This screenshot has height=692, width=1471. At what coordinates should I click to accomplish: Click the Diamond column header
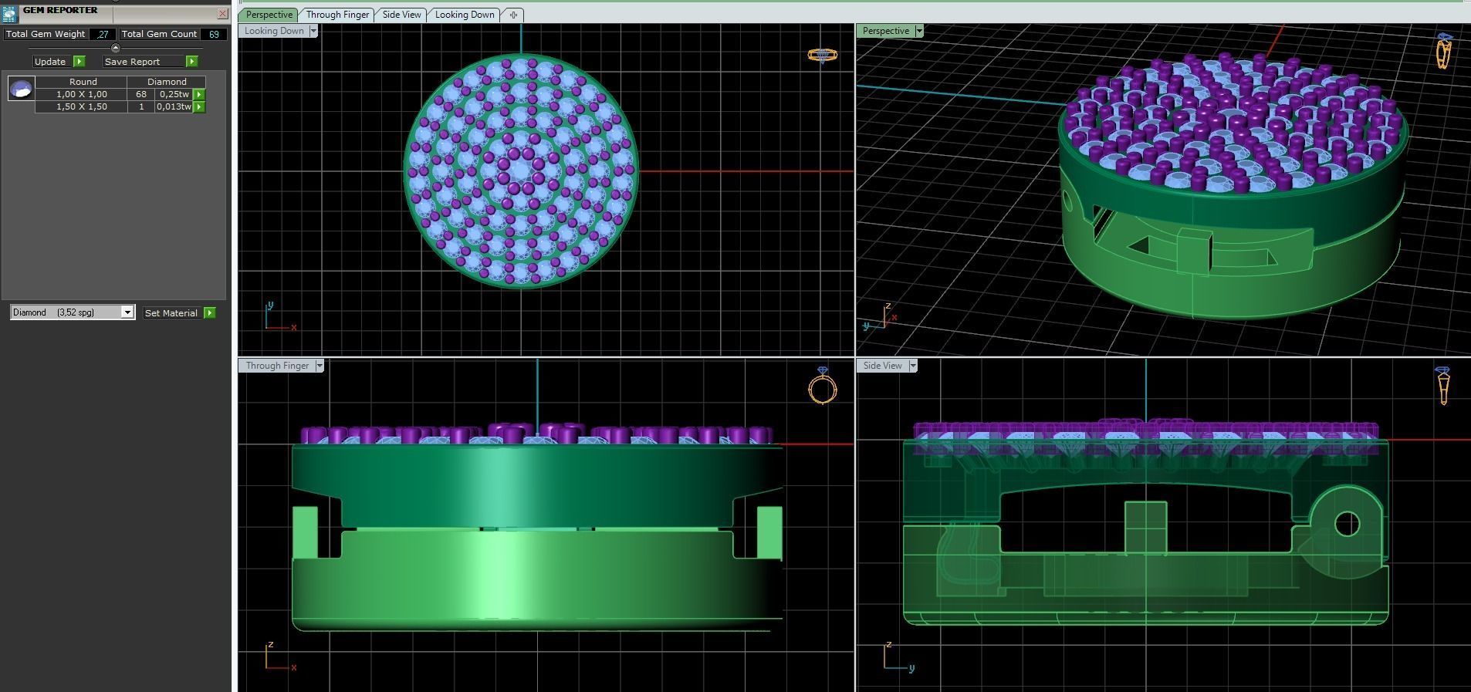[167, 81]
